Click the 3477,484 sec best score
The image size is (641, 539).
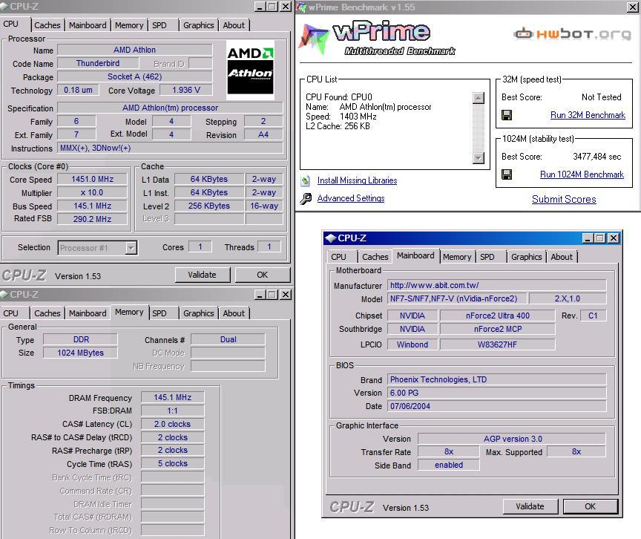[596, 157]
